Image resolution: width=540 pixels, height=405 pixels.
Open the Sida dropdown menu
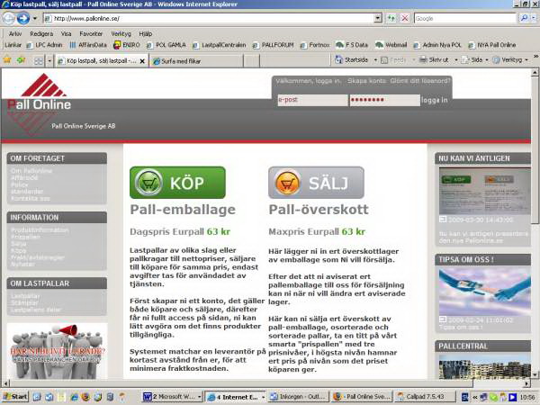475,60
